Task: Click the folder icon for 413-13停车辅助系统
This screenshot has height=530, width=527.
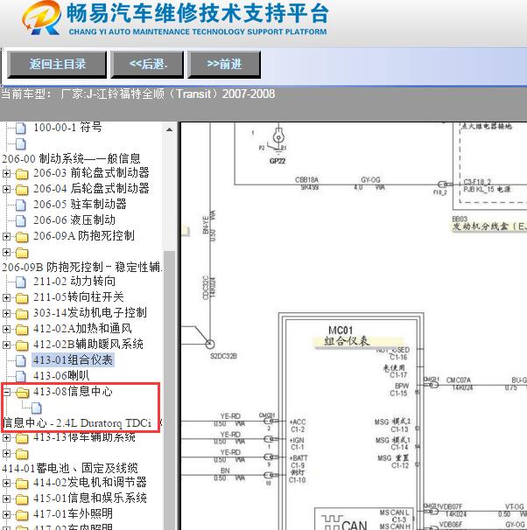Action: [x=22, y=438]
